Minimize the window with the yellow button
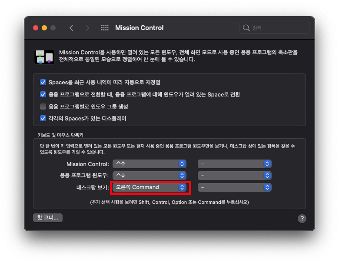339x263 pixels. pos(44,28)
